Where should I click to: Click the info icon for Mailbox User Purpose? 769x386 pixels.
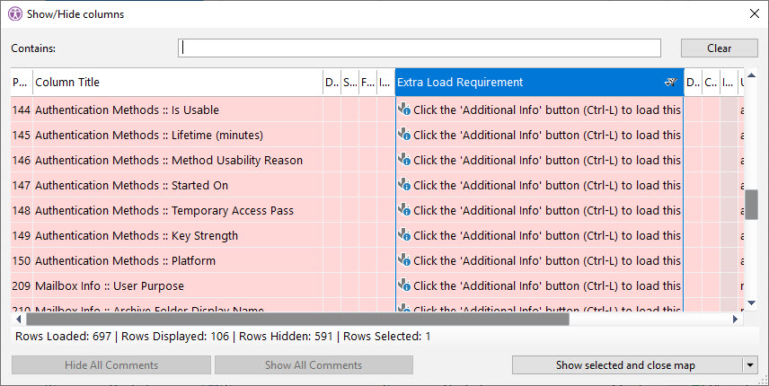point(403,285)
